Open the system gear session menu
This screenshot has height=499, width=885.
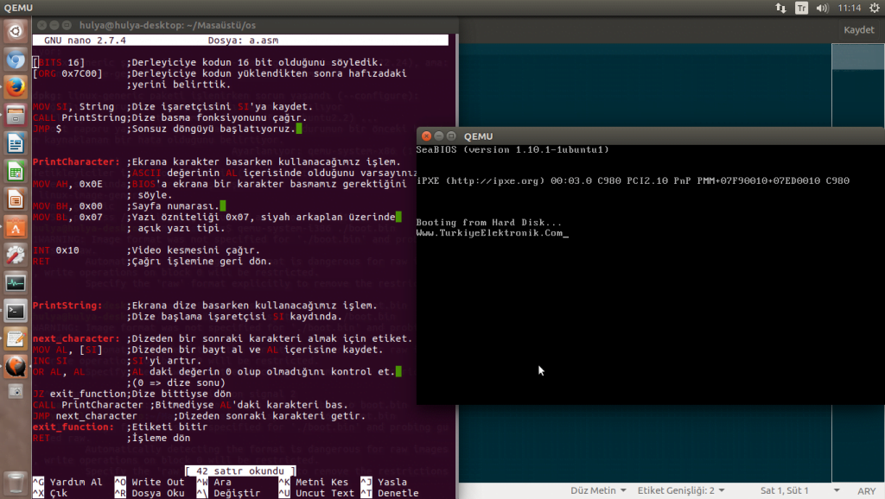(x=875, y=8)
